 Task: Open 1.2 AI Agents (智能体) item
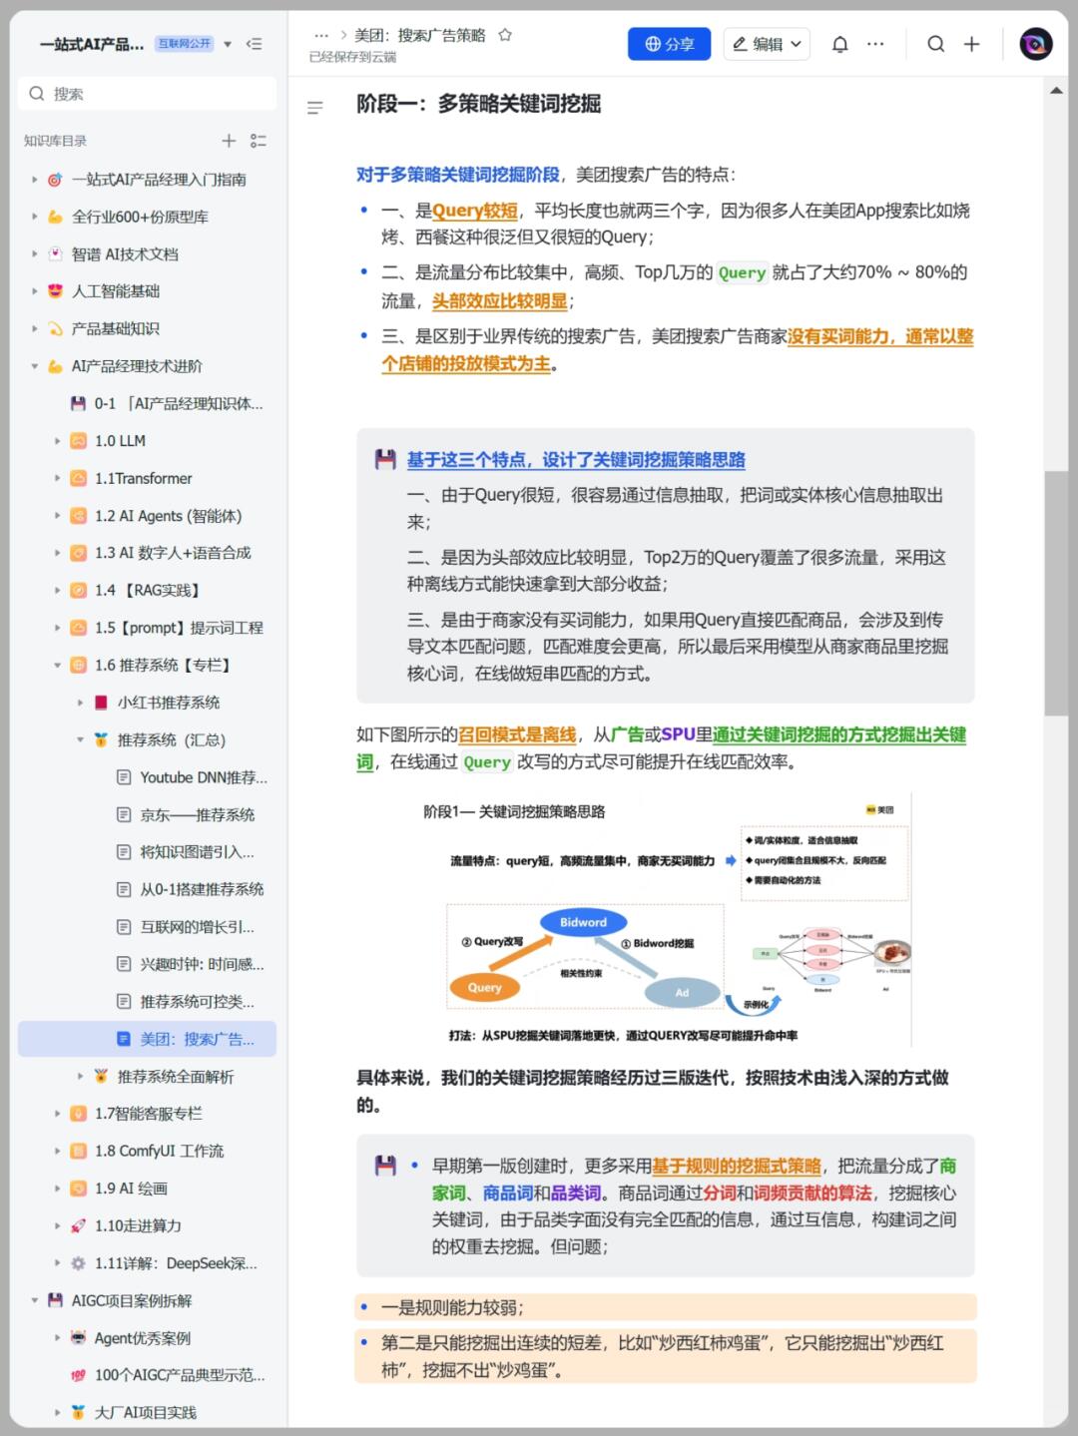168,516
